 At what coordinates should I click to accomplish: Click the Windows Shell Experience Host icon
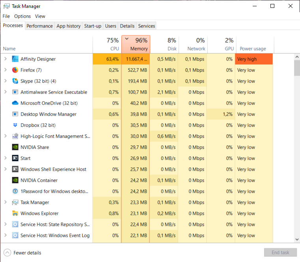tap(15, 169)
